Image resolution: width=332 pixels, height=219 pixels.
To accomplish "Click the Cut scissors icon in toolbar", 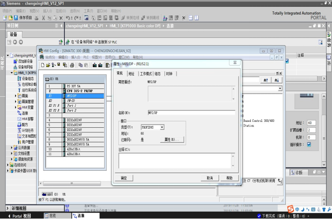I will 43,17.
